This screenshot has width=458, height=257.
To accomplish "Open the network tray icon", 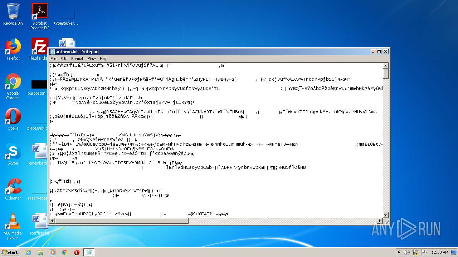I will click(415, 252).
